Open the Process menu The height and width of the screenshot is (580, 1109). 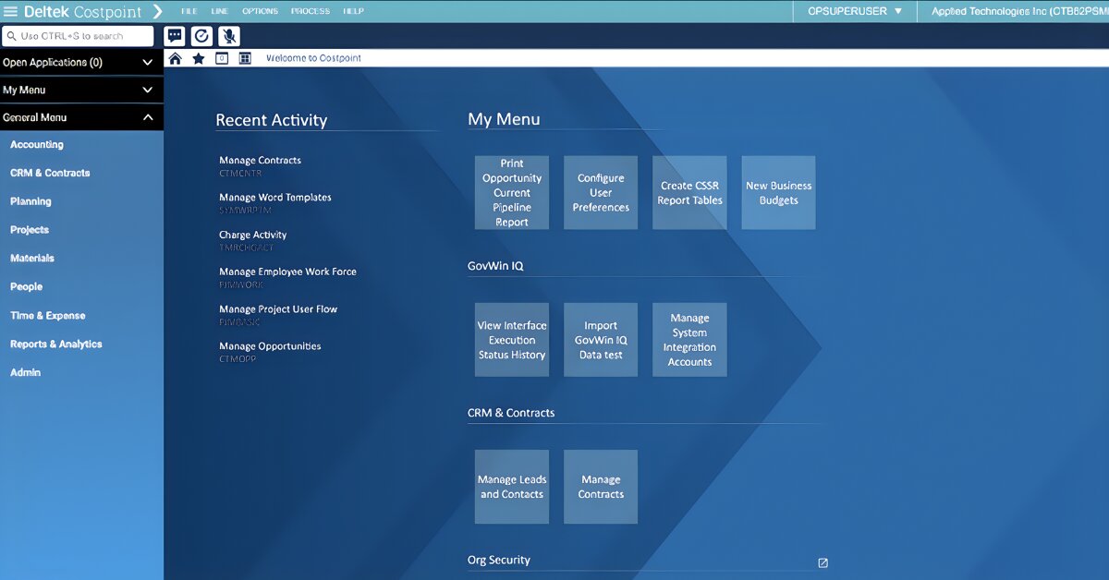(310, 11)
